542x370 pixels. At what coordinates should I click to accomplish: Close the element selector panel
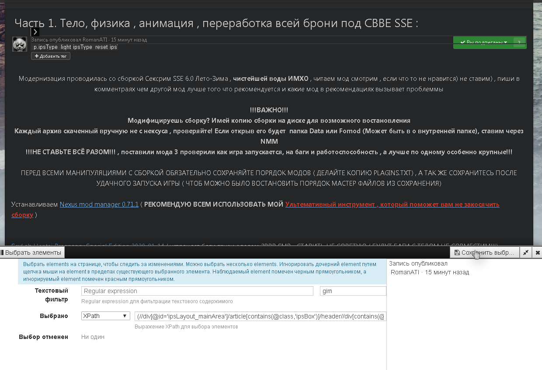[537, 252]
